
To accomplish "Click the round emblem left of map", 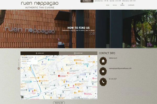I will tap(19, 68).
